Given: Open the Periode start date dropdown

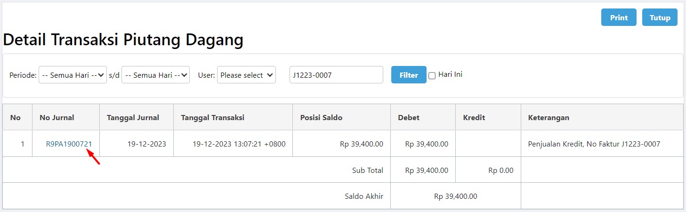Looking at the screenshot, I should pyautogui.click(x=73, y=75).
